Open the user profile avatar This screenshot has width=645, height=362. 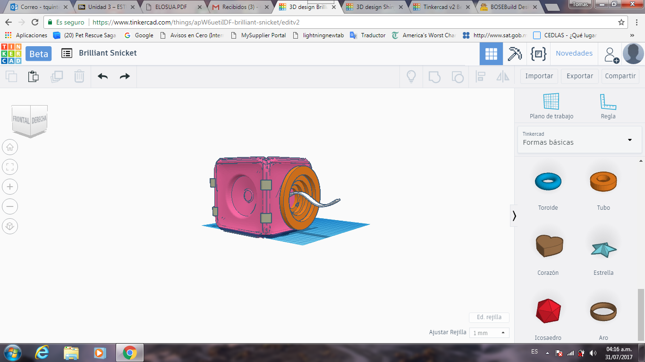(x=633, y=54)
